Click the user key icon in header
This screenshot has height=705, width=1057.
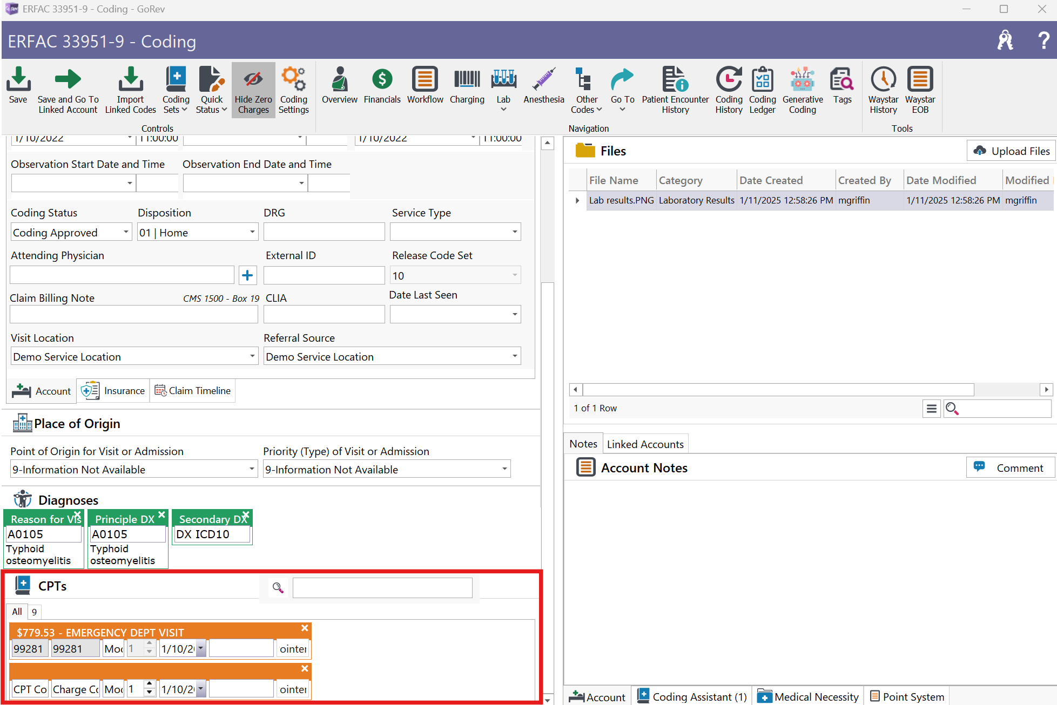click(1005, 40)
